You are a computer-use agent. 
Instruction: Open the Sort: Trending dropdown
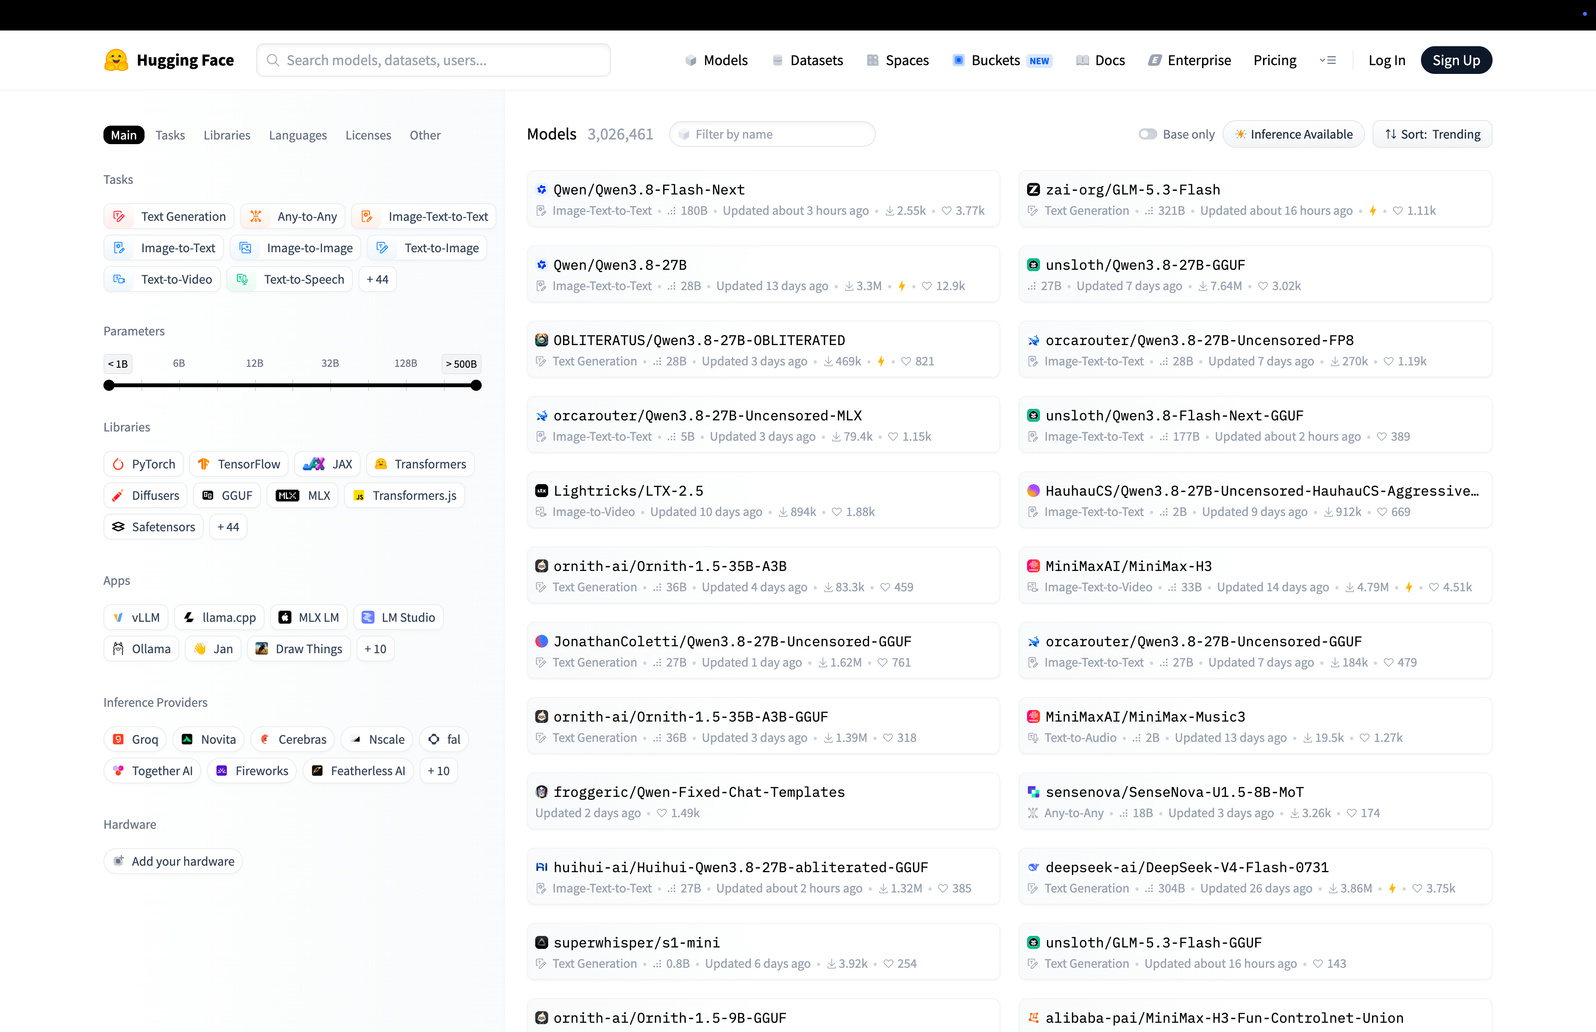tap(1432, 134)
